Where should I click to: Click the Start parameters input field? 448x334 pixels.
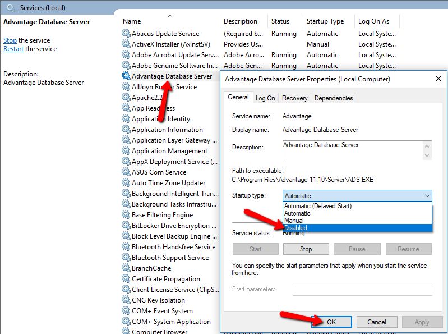click(x=362, y=290)
